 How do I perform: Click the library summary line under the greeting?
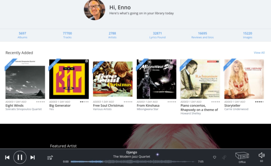[141, 13]
